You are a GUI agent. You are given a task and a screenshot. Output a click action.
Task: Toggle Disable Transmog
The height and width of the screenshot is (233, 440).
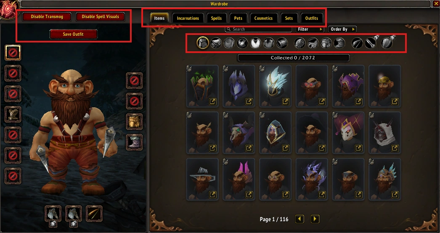47,16
